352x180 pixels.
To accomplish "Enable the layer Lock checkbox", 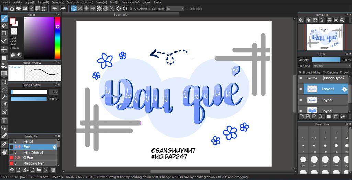I will [x=341, y=73].
